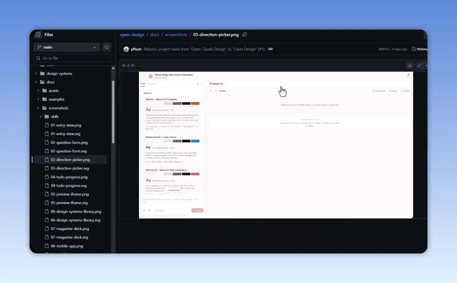Open 06-design-systems-library.png file
The height and width of the screenshot is (283, 457).
76,211
